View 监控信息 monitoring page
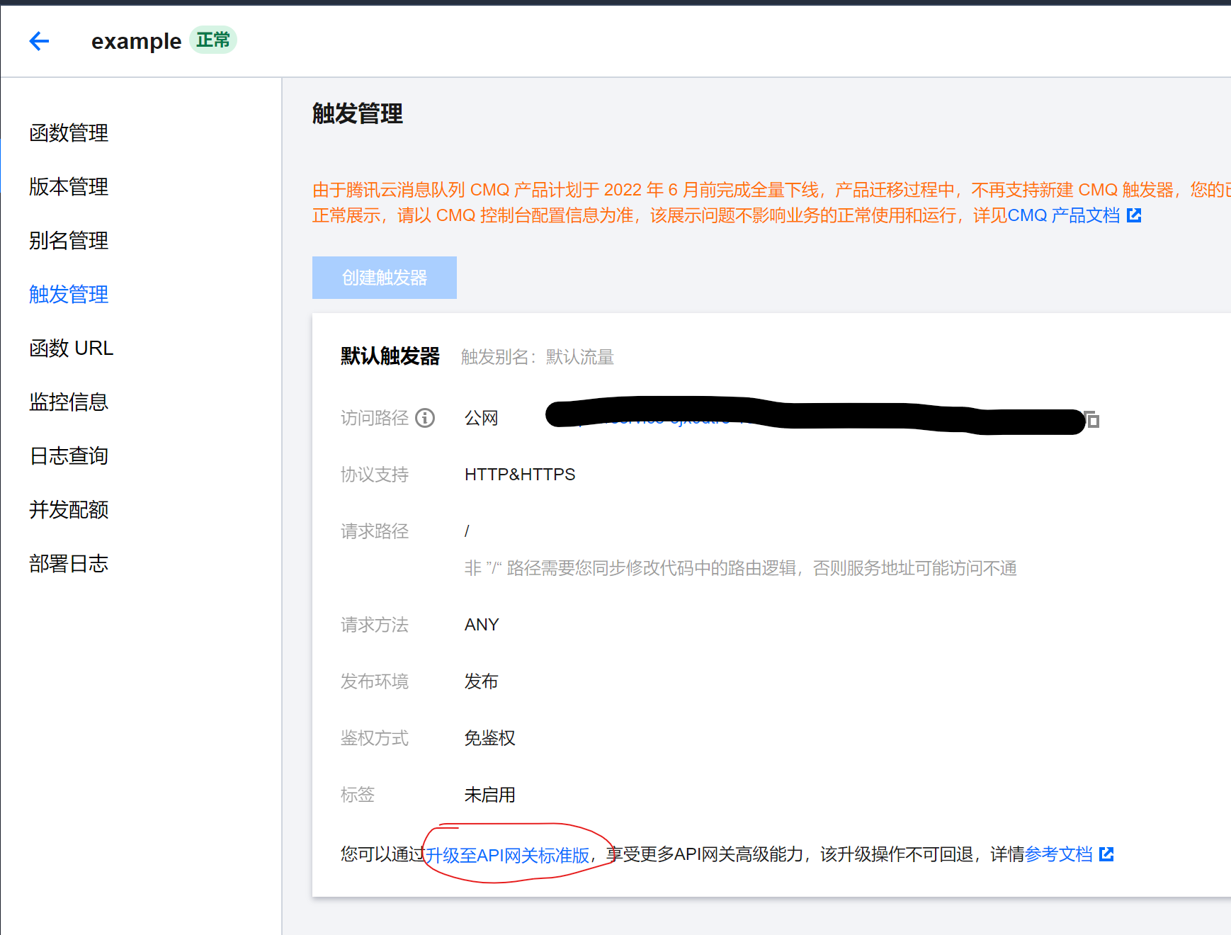Image resolution: width=1231 pixels, height=935 pixels. point(68,402)
